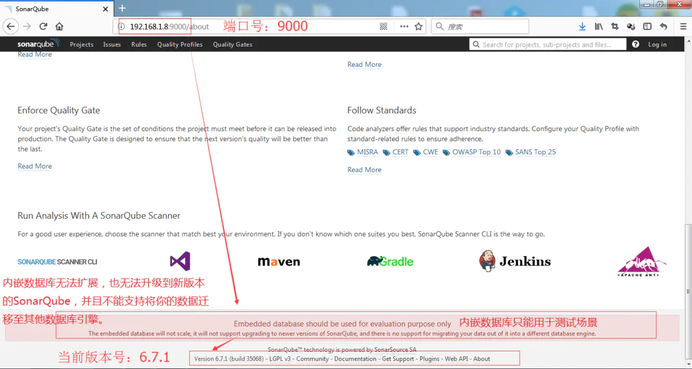Bookmark this page with the star
The width and height of the screenshot is (692, 369).
[419, 26]
